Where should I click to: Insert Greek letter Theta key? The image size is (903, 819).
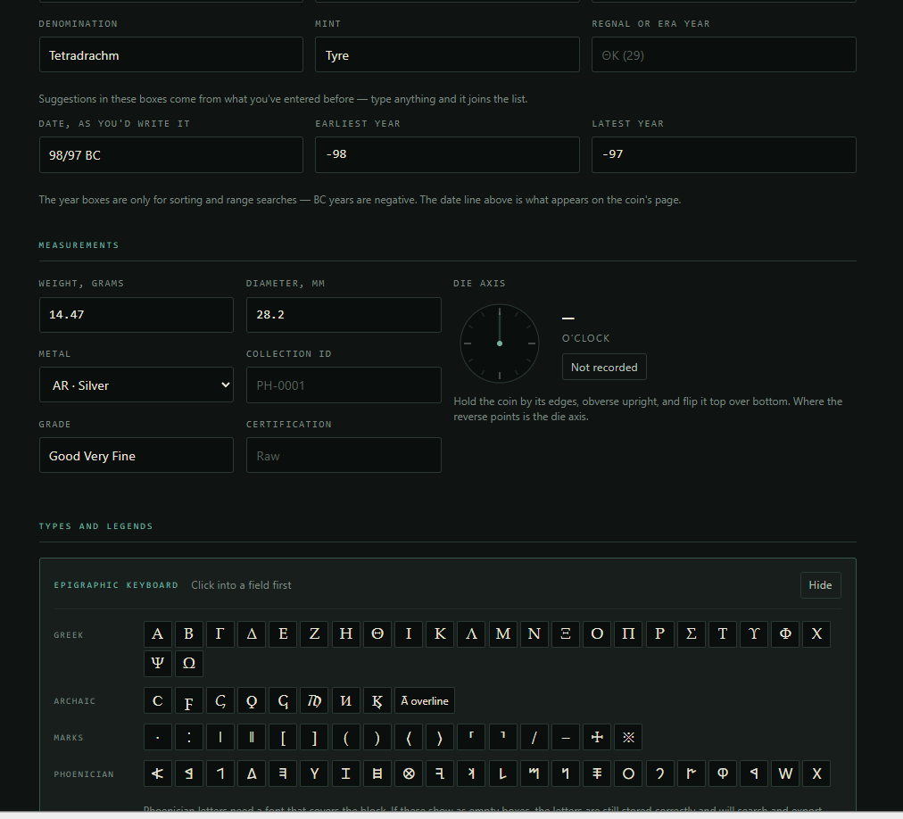tap(377, 634)
